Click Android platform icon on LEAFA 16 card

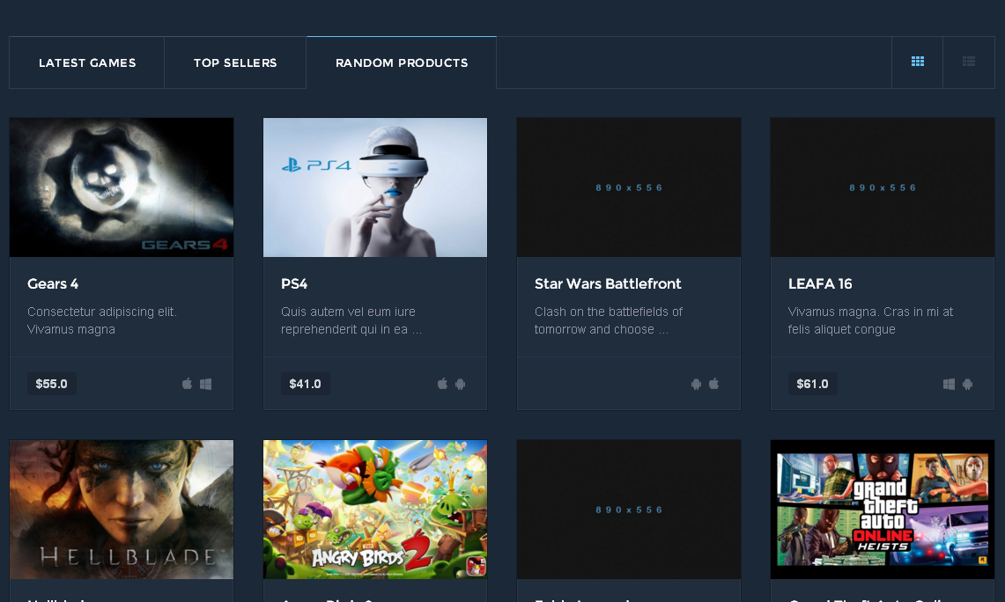point(968,384)
